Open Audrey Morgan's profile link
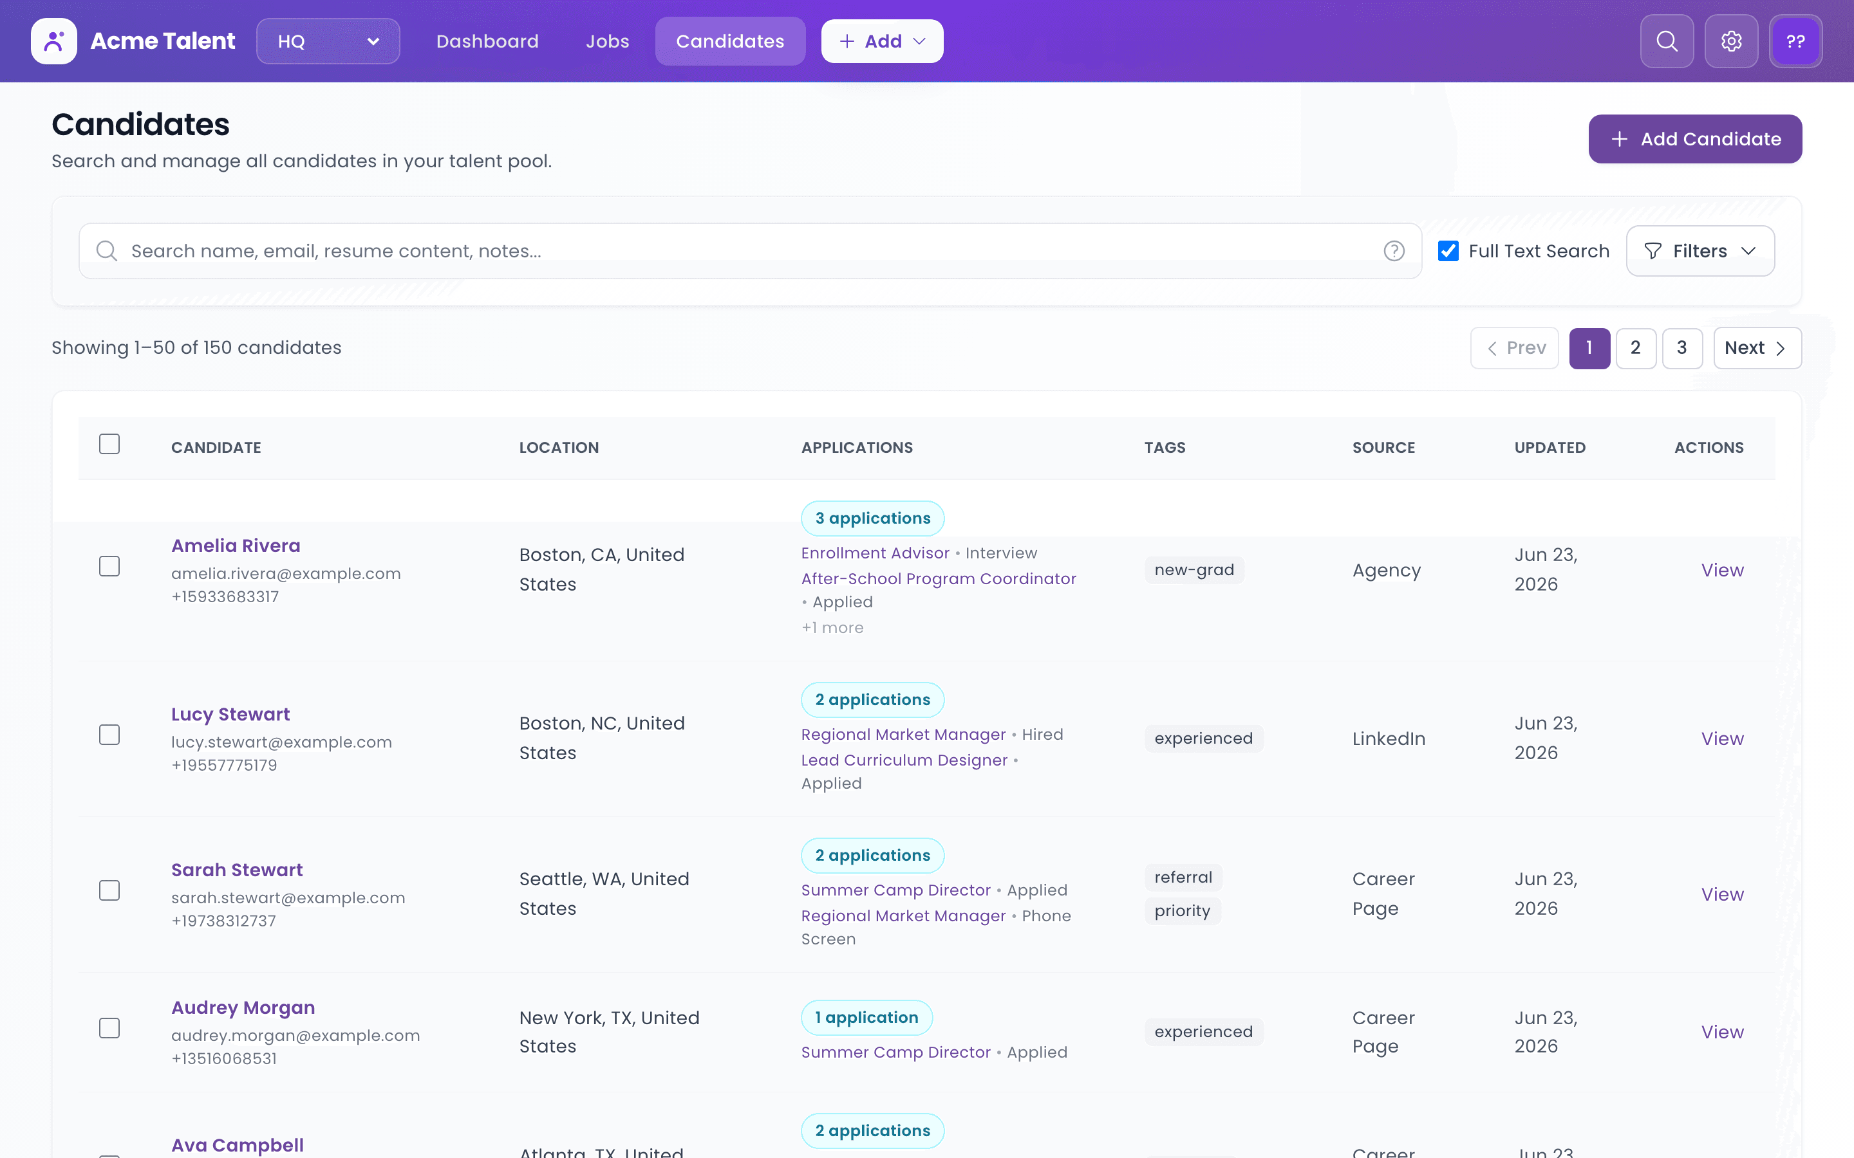This screenshot has width=1854, height=1158. pos(243,1008)
